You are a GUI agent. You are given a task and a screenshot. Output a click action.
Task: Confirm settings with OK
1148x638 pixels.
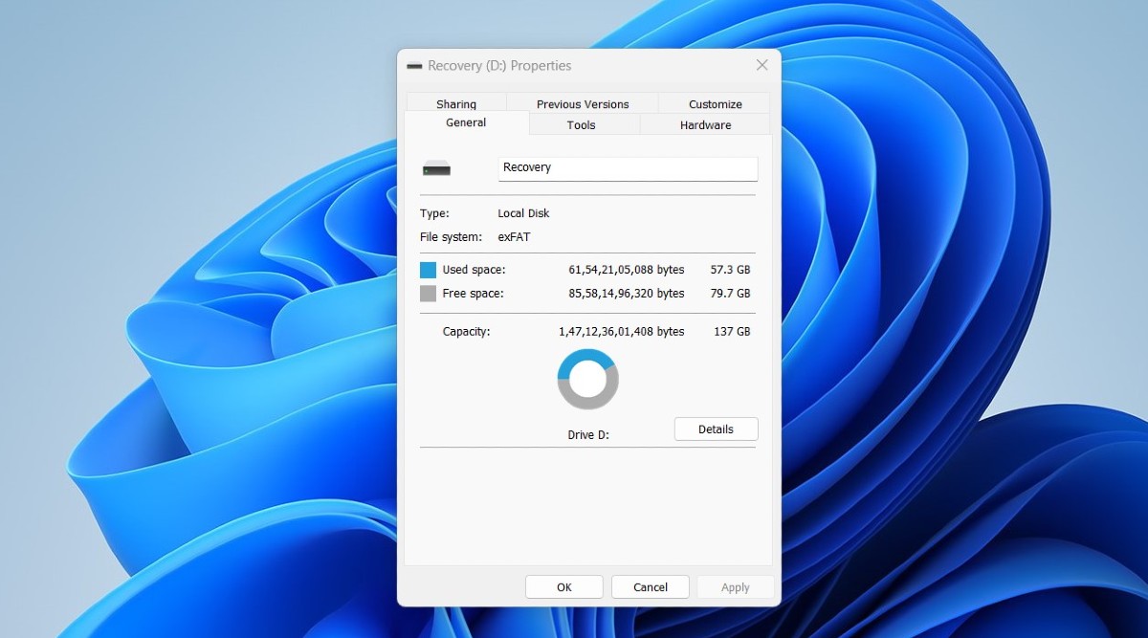[563, 586]
